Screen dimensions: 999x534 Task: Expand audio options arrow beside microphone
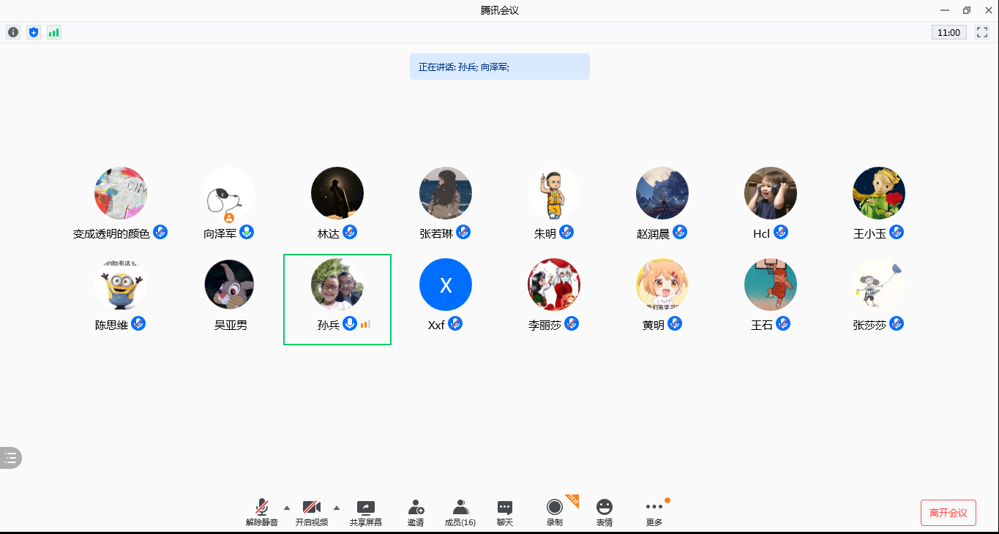(286, 507)
